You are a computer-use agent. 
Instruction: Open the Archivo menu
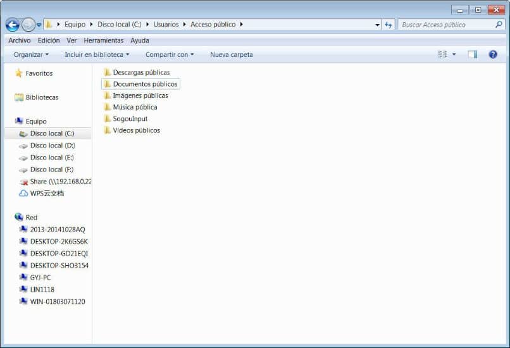pos(20,40)
